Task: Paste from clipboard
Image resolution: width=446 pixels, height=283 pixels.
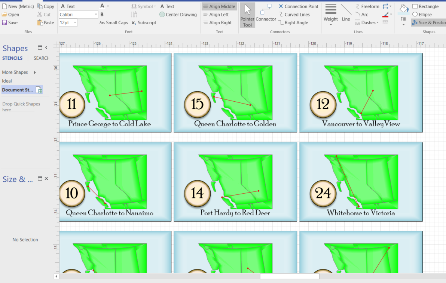Action: (46, 22)
